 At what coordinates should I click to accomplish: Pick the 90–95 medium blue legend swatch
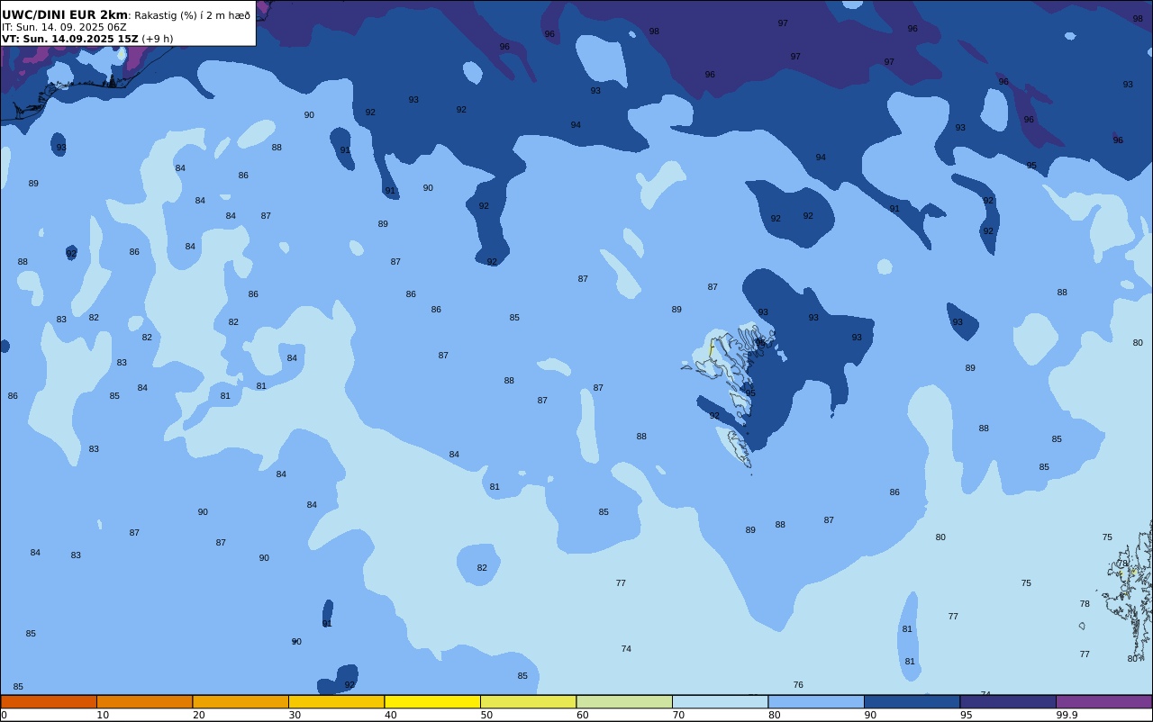pyautogui.click(x=912, y=701)
